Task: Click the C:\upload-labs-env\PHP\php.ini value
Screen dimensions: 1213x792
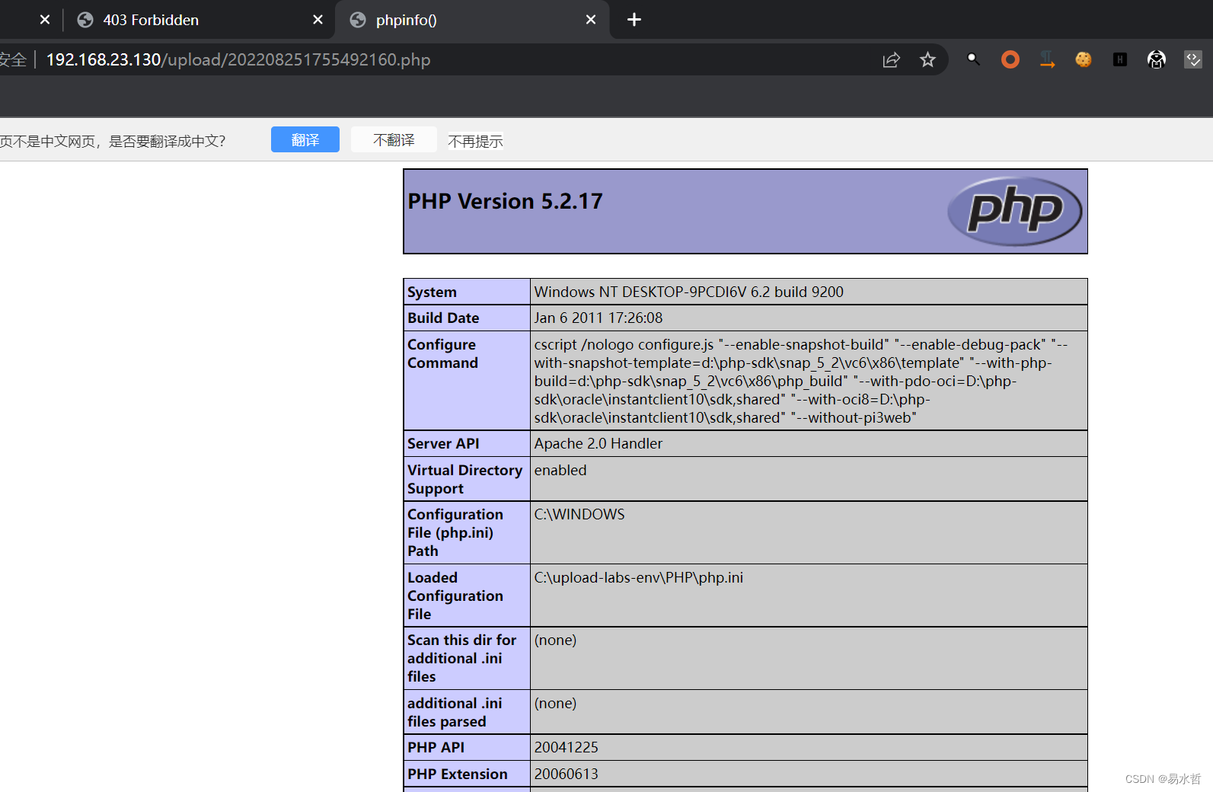Action: 638,577
